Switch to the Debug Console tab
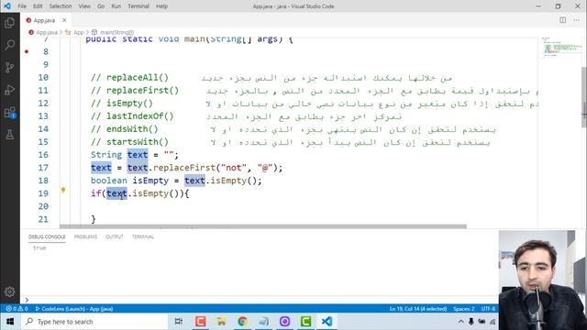The height and width of the screenshot is (330, 587). [x=47, y=236]
